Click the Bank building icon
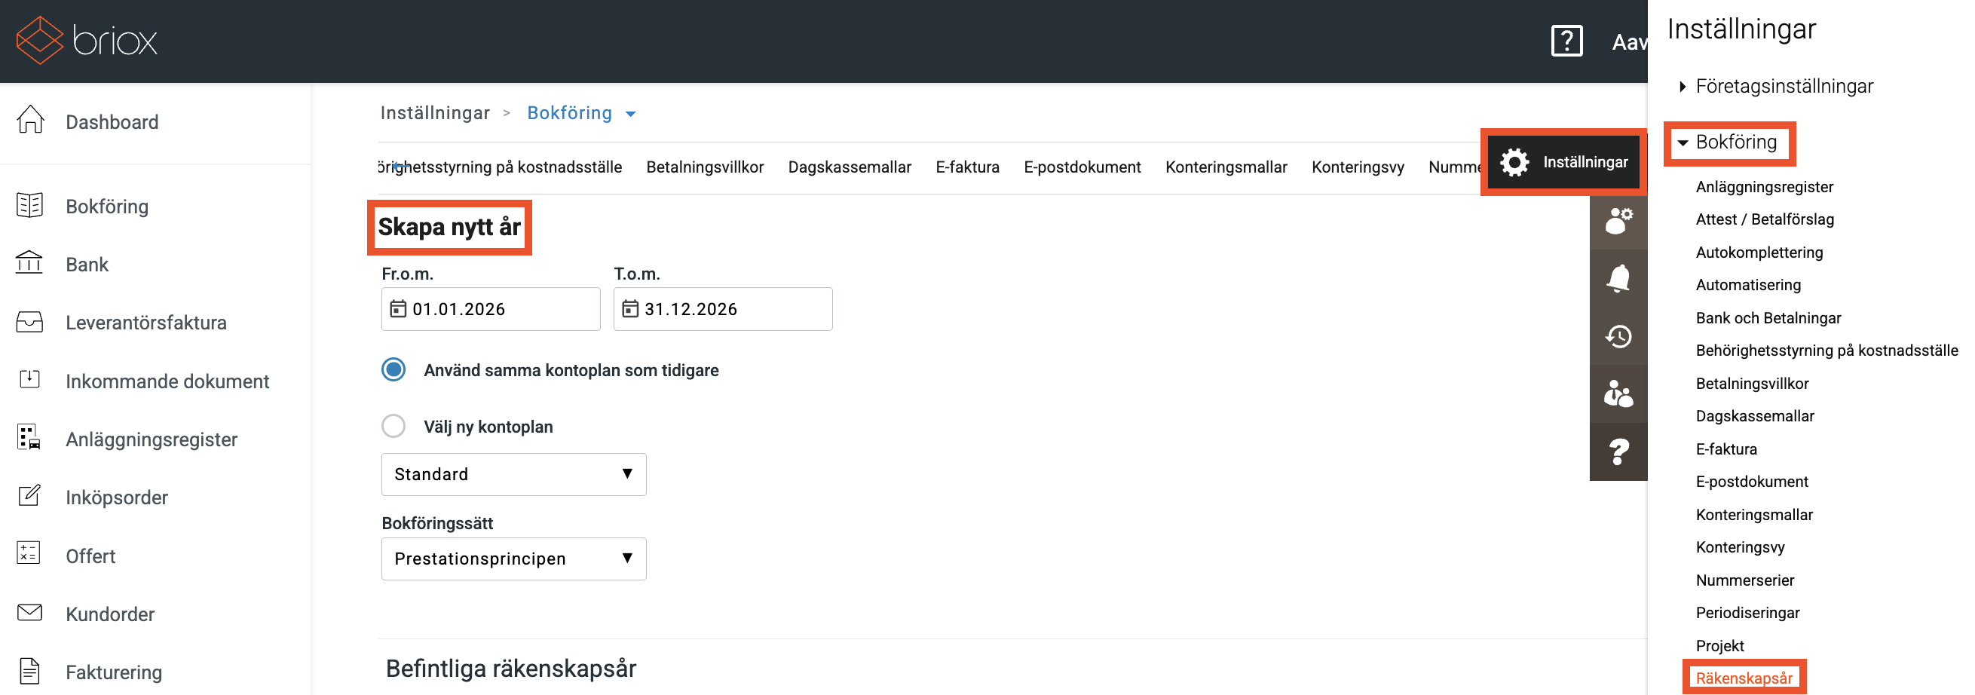Viewport: 1975px width, 695px height. click(x=30, y=264)
